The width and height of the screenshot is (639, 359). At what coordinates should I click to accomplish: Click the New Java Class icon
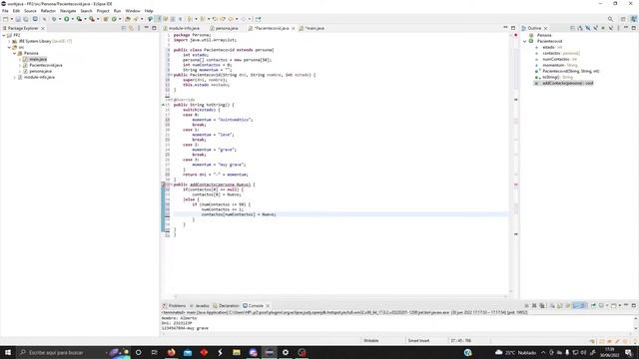[114, 19]
